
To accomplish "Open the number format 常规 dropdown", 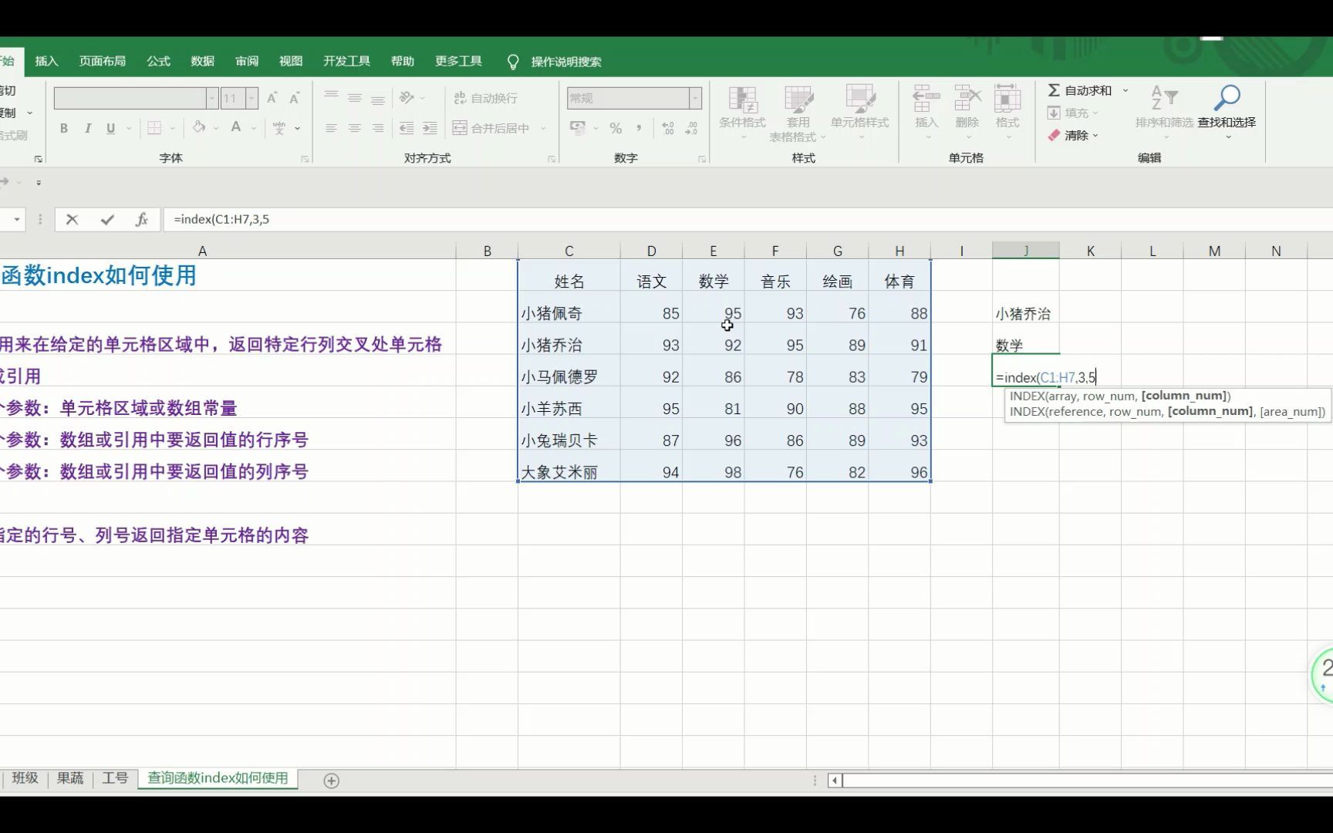I will pos(695,98).
